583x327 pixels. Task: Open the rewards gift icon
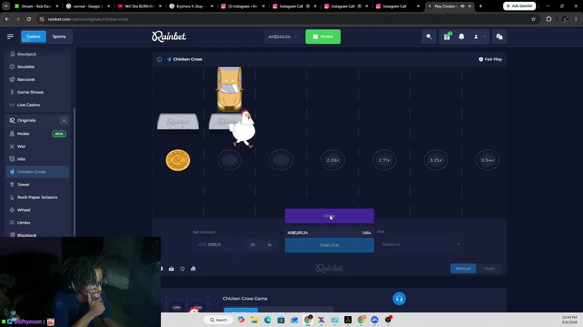[x=447, y=36]
